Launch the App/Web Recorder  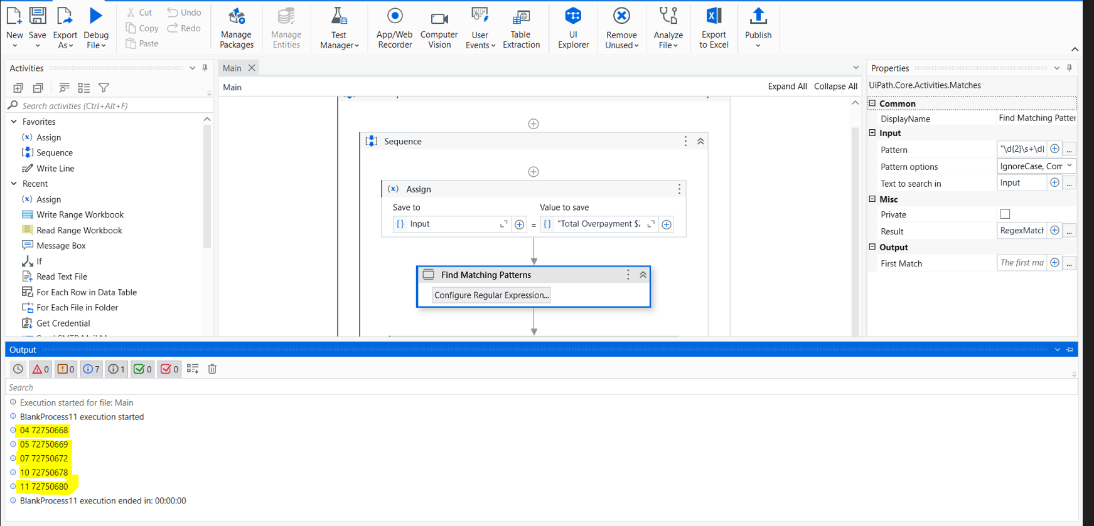pos(395,27)
